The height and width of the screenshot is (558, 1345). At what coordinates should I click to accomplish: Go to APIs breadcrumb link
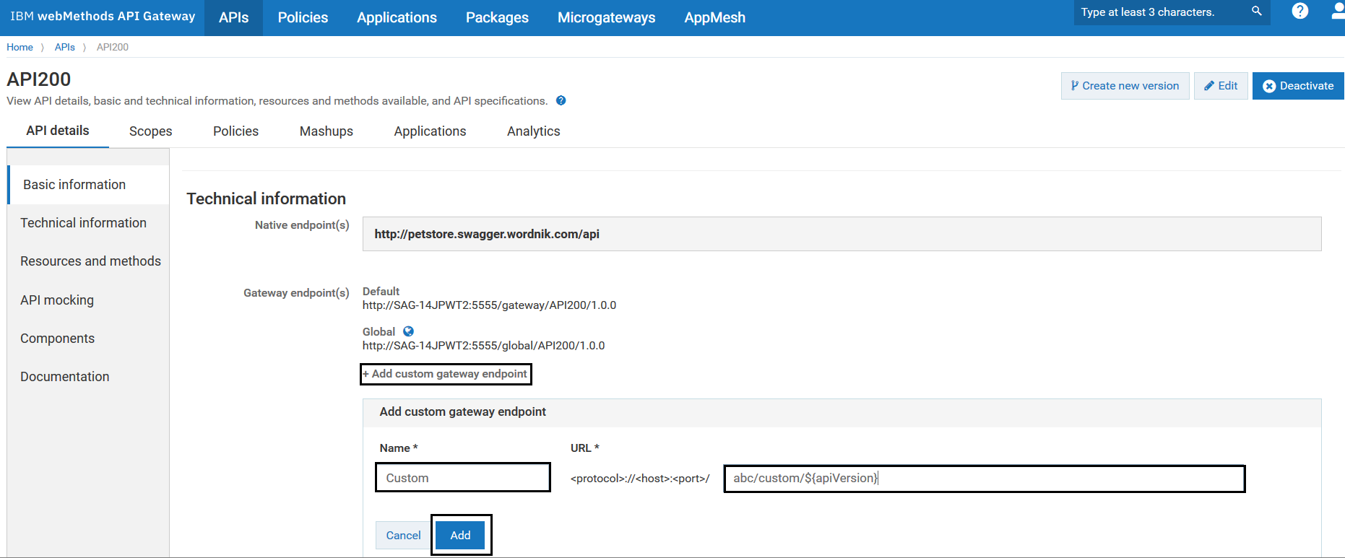(64, 47)
